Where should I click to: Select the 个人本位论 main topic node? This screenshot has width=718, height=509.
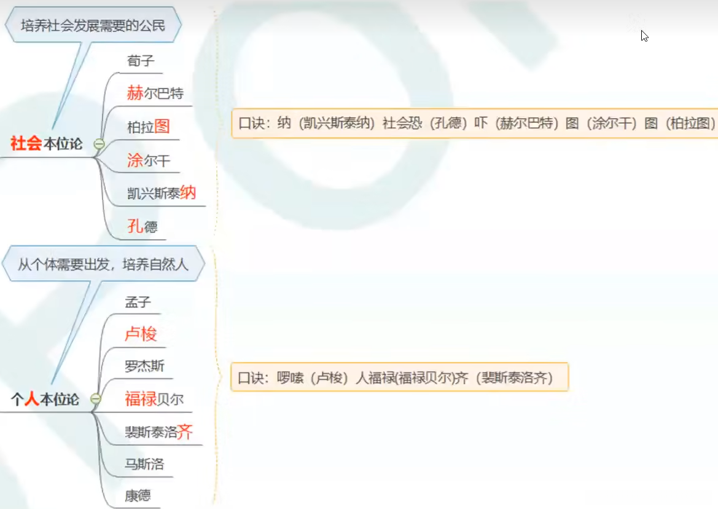46,398
